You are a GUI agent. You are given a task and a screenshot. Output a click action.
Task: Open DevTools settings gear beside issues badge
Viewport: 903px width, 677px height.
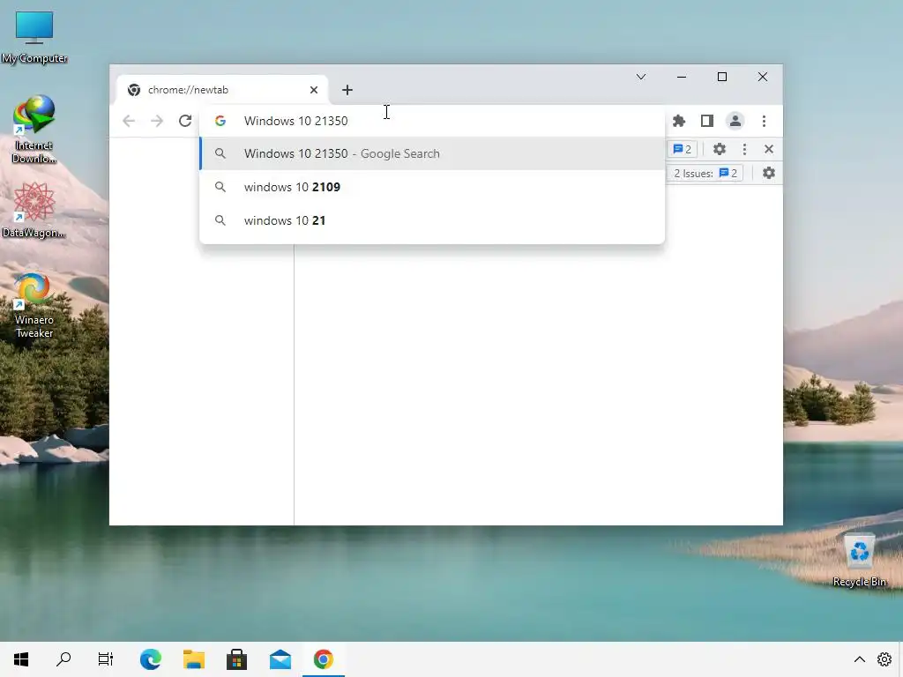click(x=720, y=149)
